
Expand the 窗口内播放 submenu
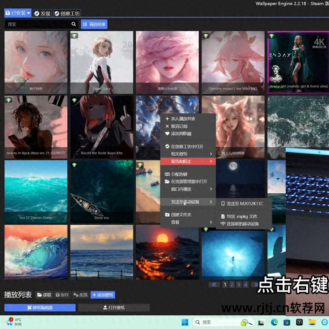tap(188, 189)
